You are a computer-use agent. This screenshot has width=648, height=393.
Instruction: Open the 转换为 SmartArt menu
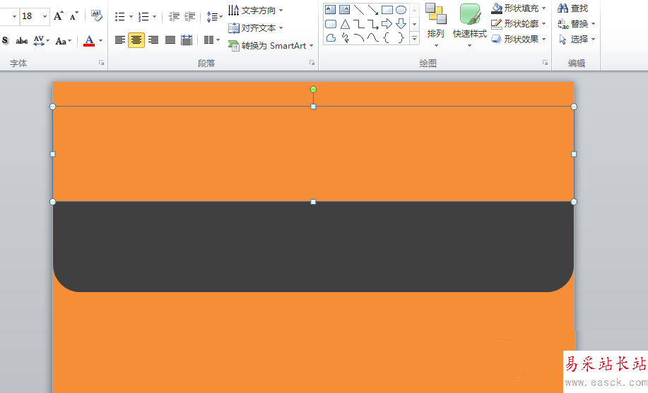(x=271, y=46)
